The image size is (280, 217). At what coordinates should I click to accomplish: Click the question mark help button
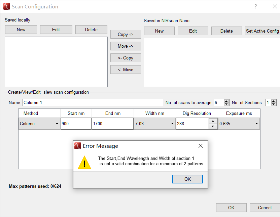[x=256, y=6]
